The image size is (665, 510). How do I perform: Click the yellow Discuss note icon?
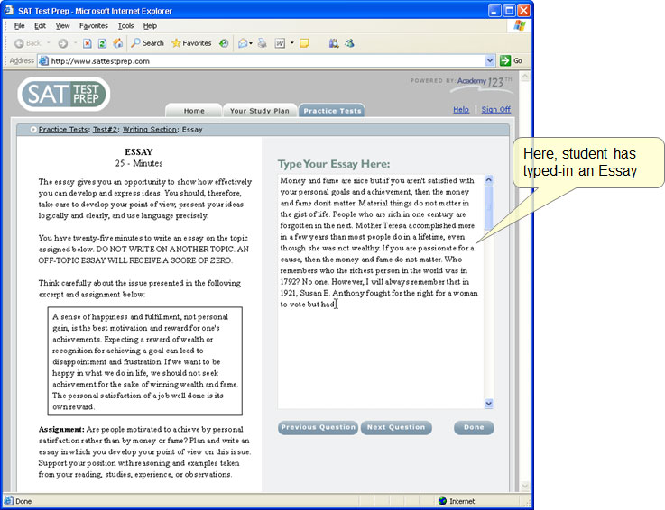coord(304,43)
